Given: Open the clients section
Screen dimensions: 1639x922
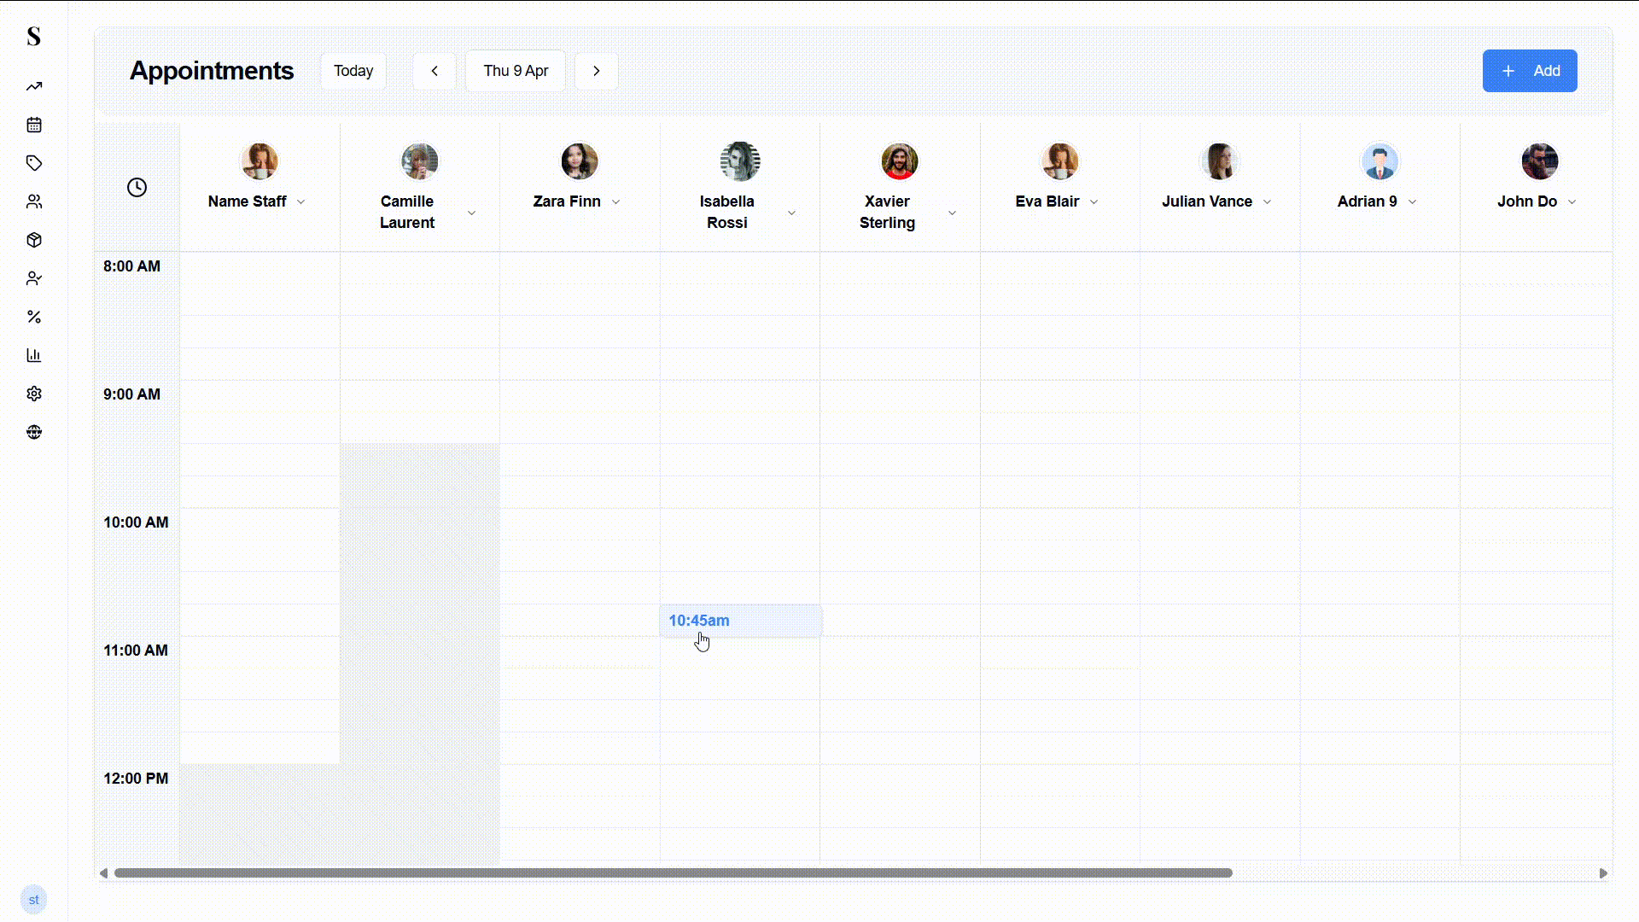Looking at the screenshot, I should tap(34, 201).
